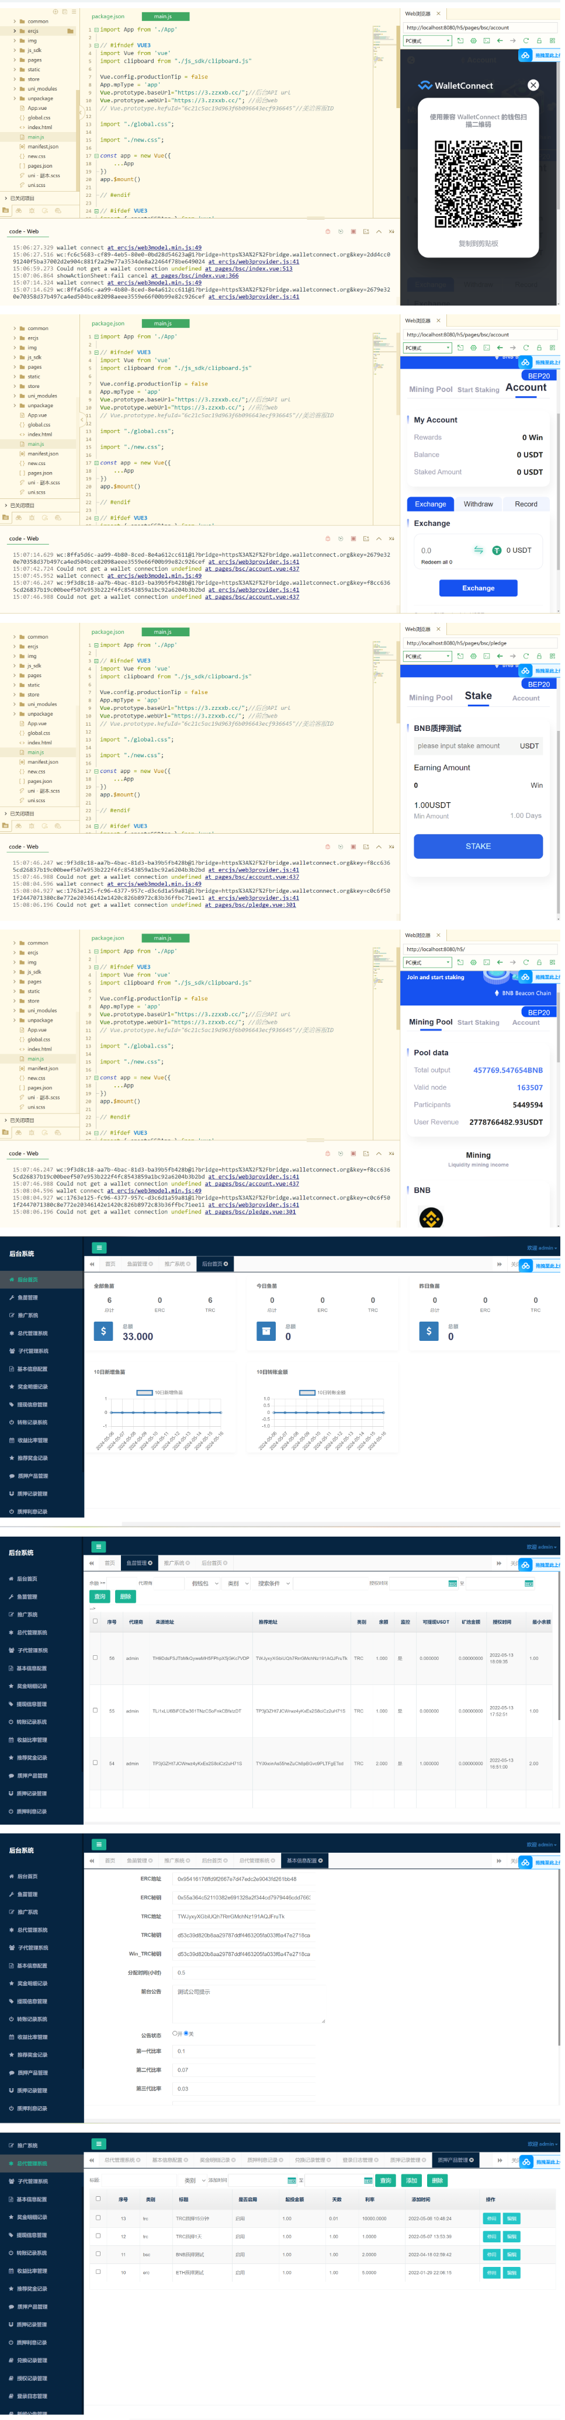The height and width of the screenshot is (2420, 565).
Task: Click the dollar icon in 全部鱼苗 card
Action: 103,1331
